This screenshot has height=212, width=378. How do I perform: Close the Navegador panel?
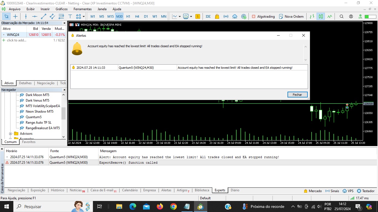pos(64,90)
